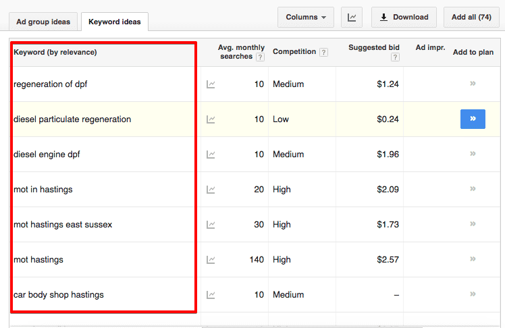
Task: Open the Columns dropdown
Action: (x=305, y=18)
